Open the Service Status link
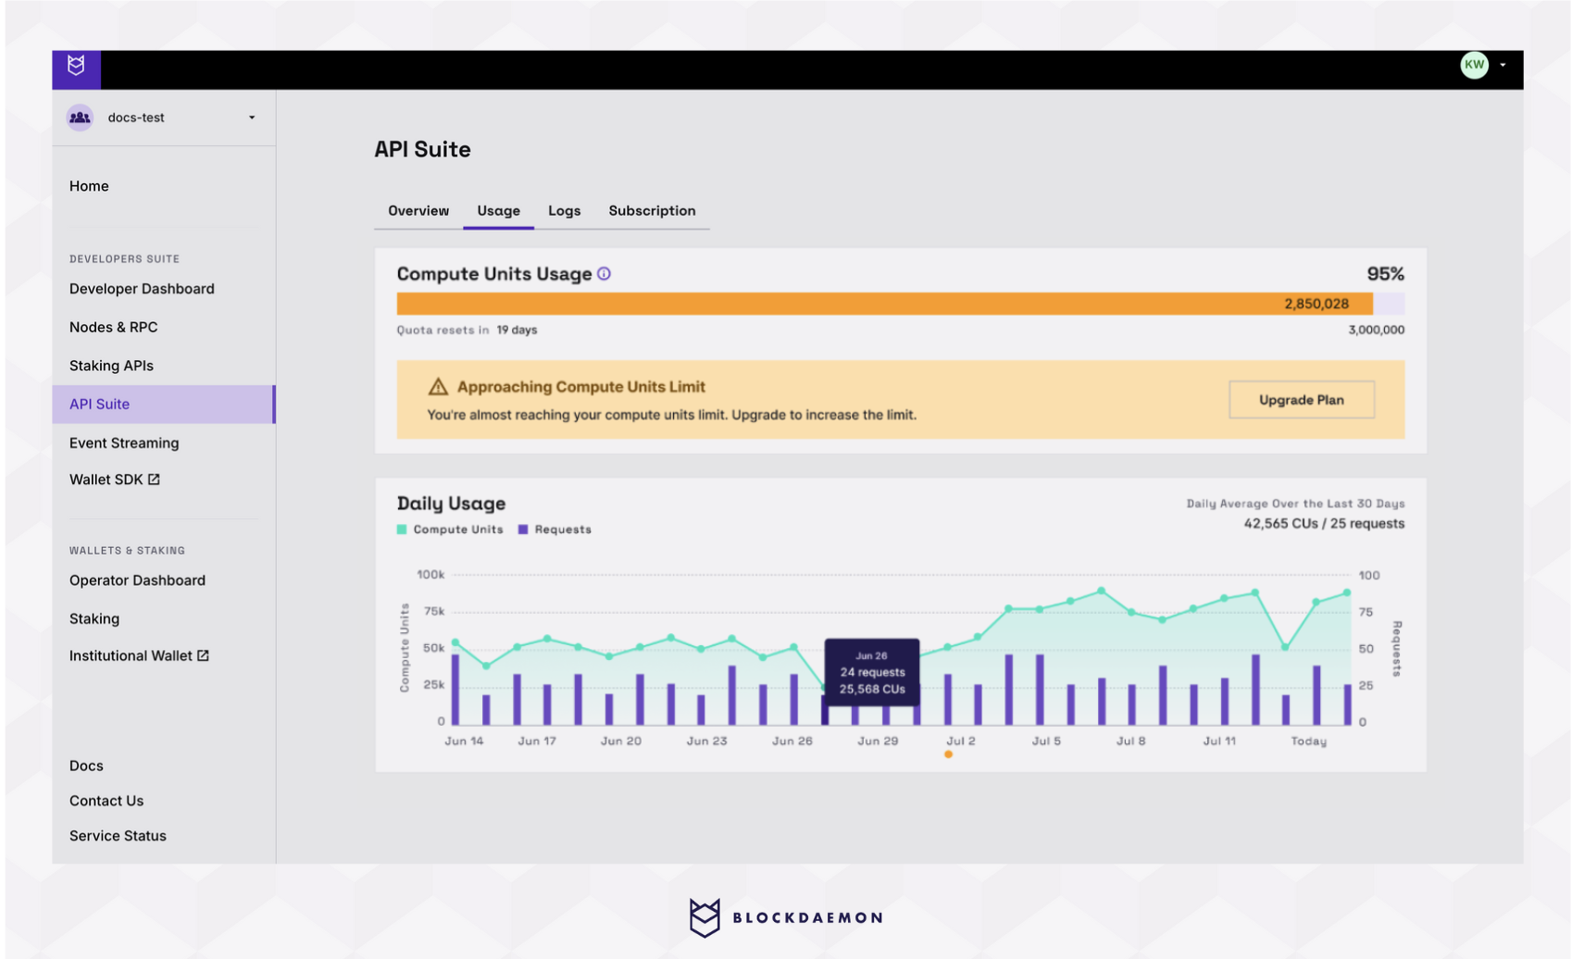The height and width of the screenshot is (959, 1572). (x=118, y=836)
